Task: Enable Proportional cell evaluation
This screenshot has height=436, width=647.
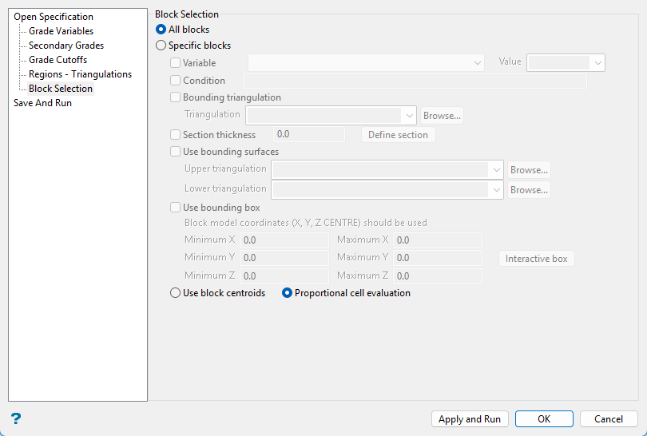Action: (x=288, y=293)
